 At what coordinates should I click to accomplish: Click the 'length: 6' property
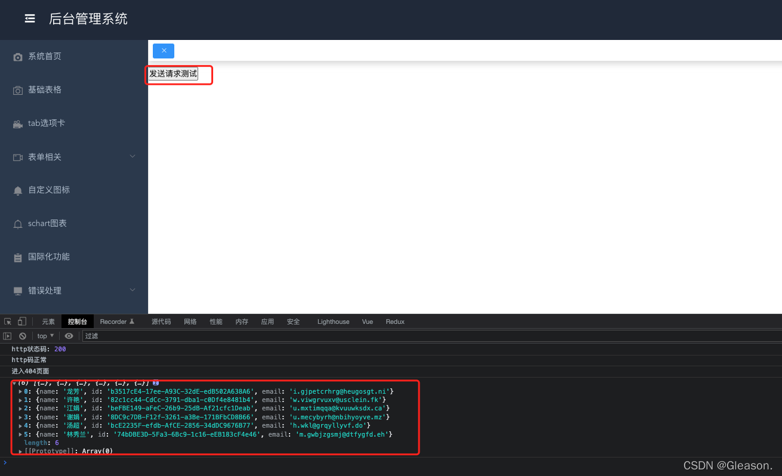point(41,443)
